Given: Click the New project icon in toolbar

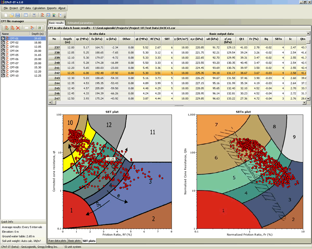Looking at the screenshot, I should pos(5,15).
